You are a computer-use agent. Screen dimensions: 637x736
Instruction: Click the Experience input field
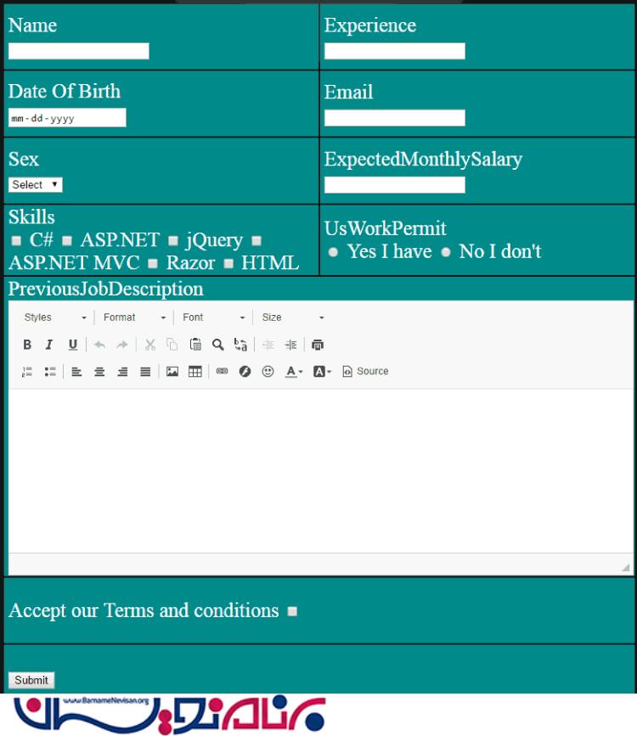[x=395, y=51]
